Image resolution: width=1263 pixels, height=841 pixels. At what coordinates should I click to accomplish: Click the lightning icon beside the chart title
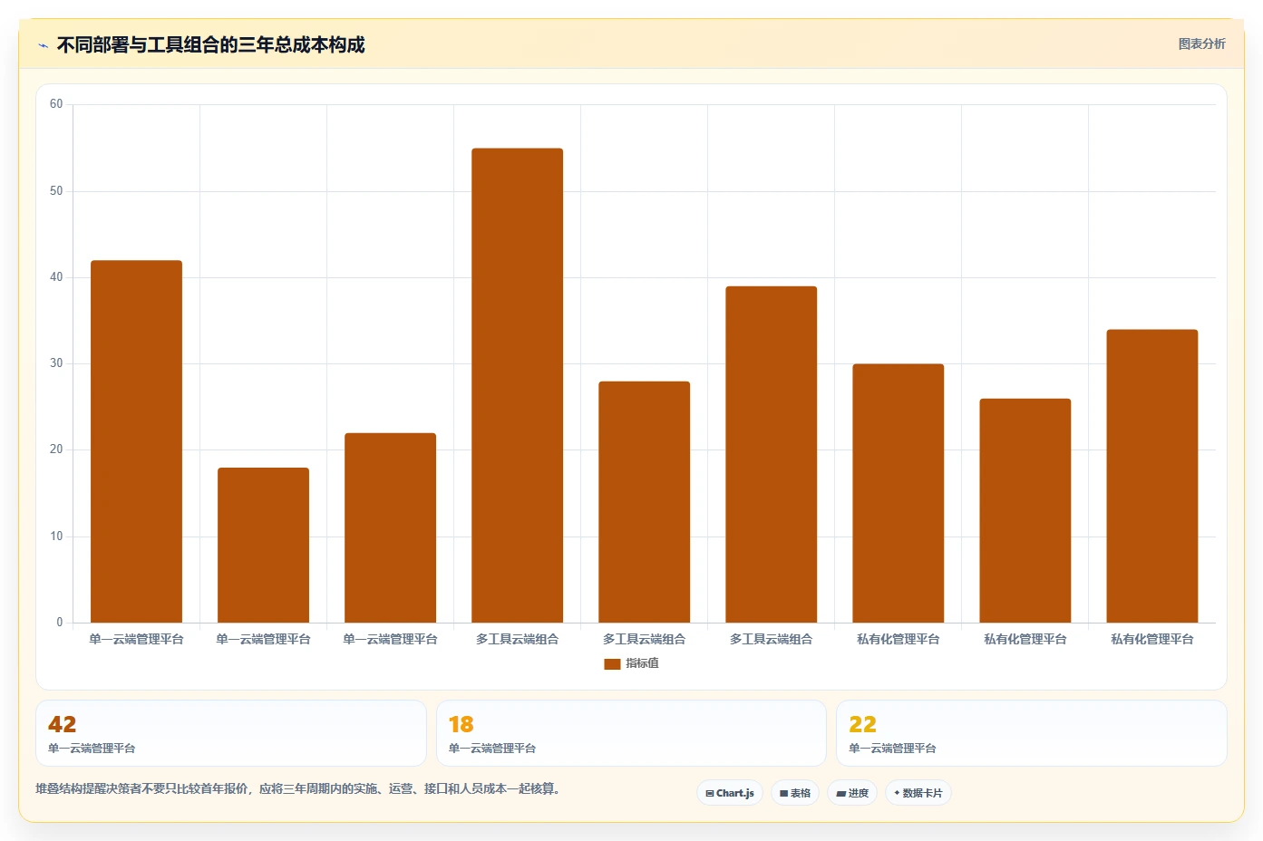click(x=43, y=45)
